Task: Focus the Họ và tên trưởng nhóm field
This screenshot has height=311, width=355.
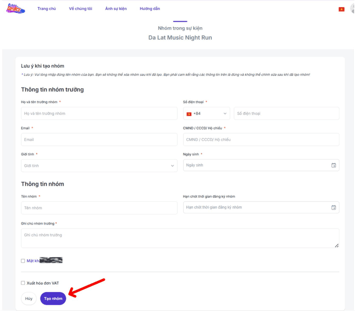Action: click(x=99, y=114)
